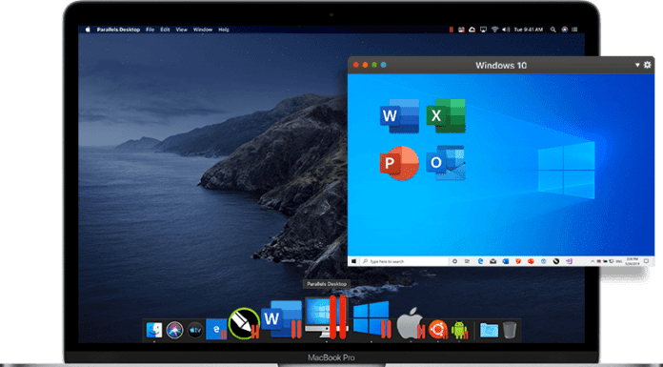Screen dimensions: 663x367
Task: Open the Word icon in Windows 10
Action: (x=399, y=115)
